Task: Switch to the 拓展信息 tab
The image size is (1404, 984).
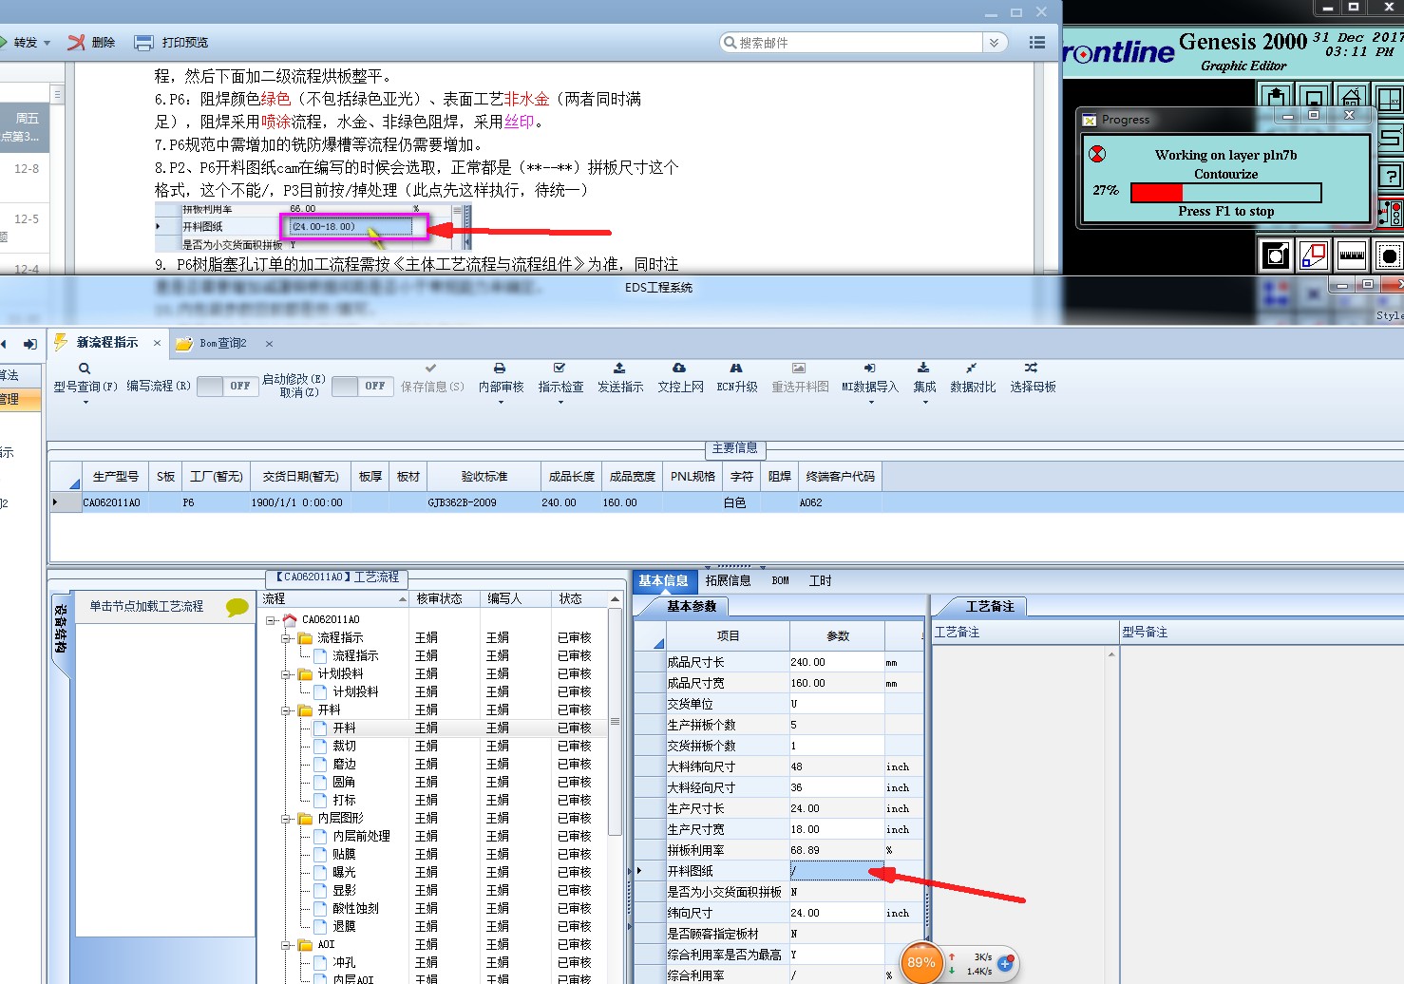Action: pos(728,580)
